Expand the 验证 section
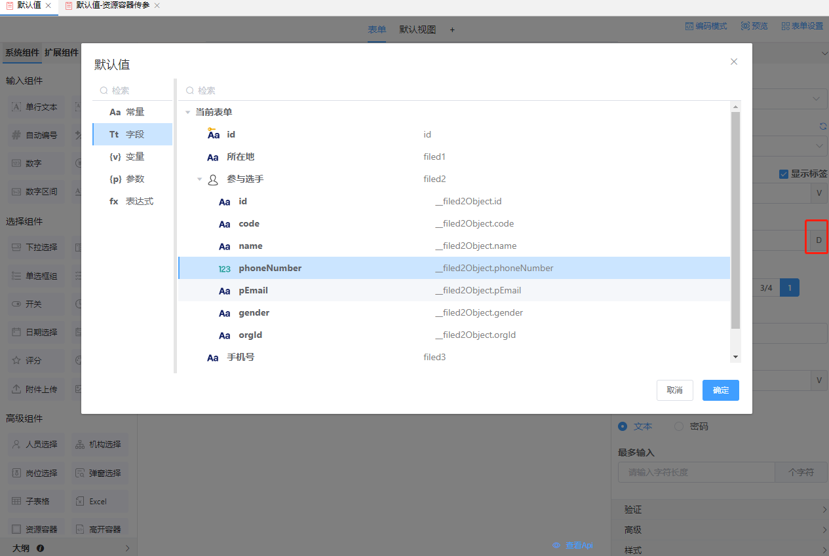 click(x=720, y=510)
